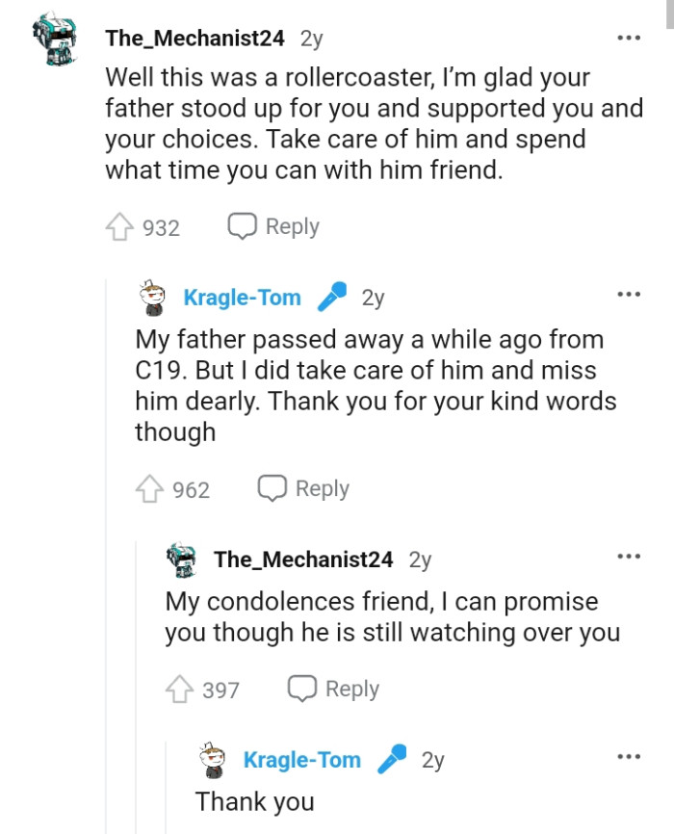Open the overflow menu on the condolences comment

click(x=628, y=557)
